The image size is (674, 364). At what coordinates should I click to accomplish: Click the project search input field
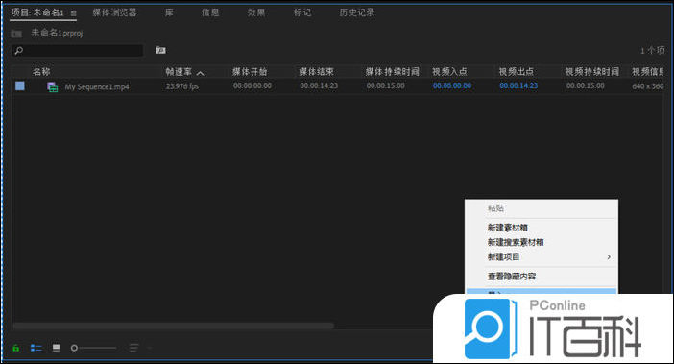78,51
